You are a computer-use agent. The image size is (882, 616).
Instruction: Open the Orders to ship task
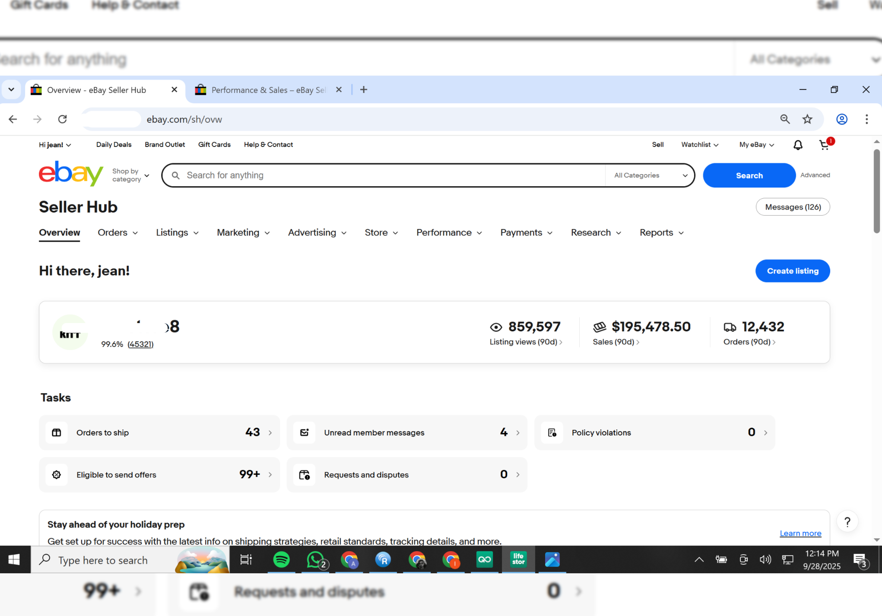tap(159, 432)
